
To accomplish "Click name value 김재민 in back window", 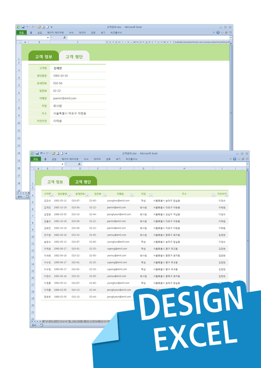I will pyautogui.click(x=58, y=68).
